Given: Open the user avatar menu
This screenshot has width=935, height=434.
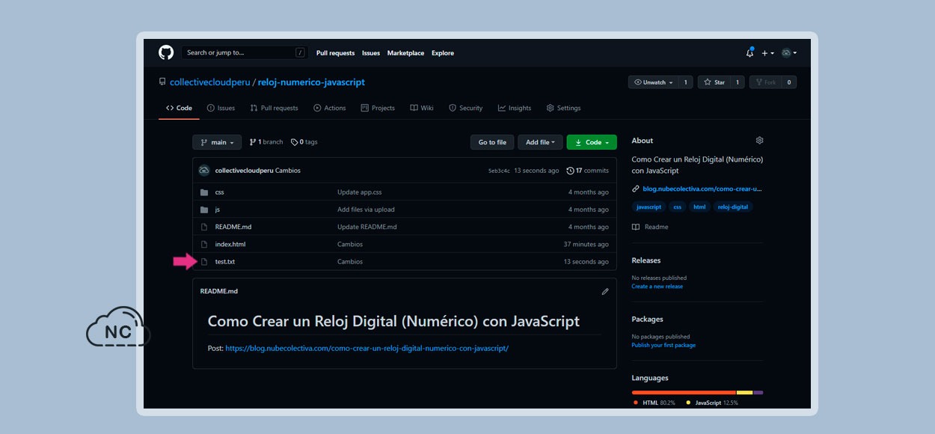Looking at the screenshot, I should click(x=788, y=52).
